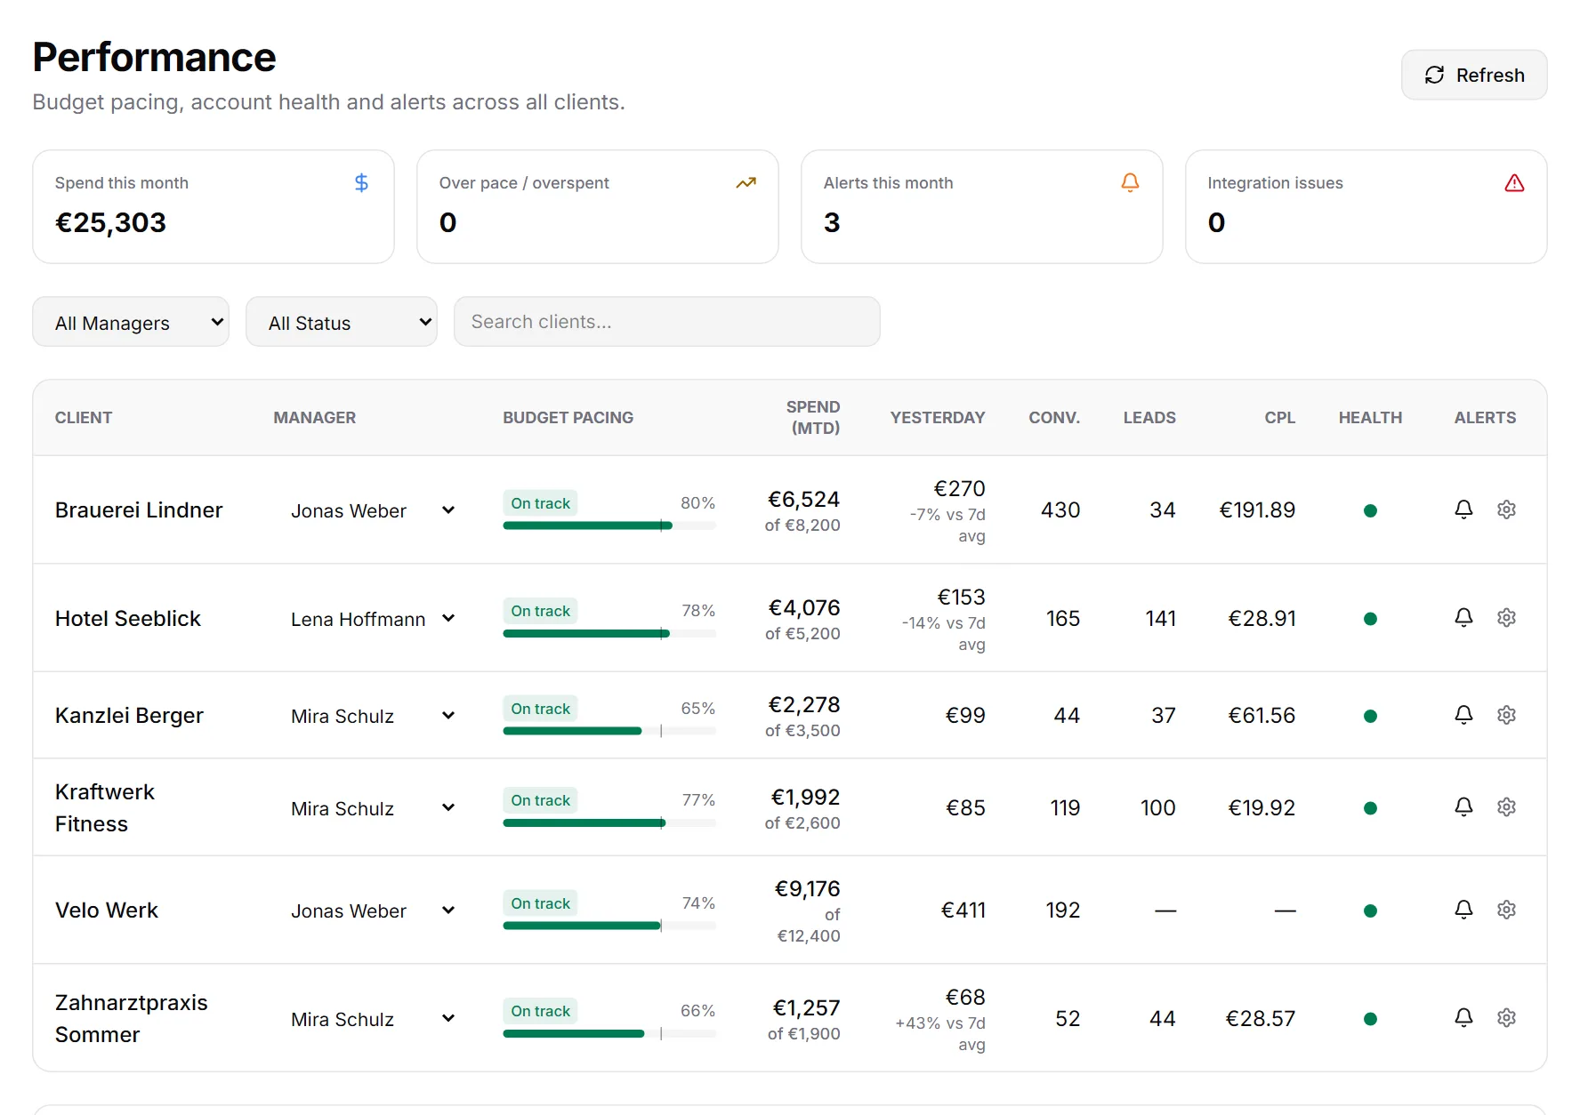Open settings gear for Zahnarztpraxis Sommer

1506,1018
